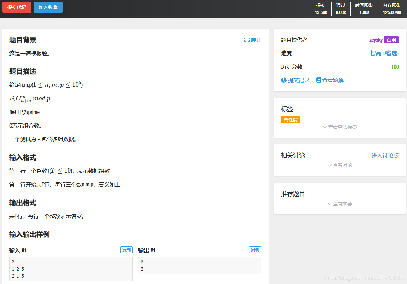Open the 进入讨论版 discussion link
Viewport: 407px width, 284px height.
[385, 155]
